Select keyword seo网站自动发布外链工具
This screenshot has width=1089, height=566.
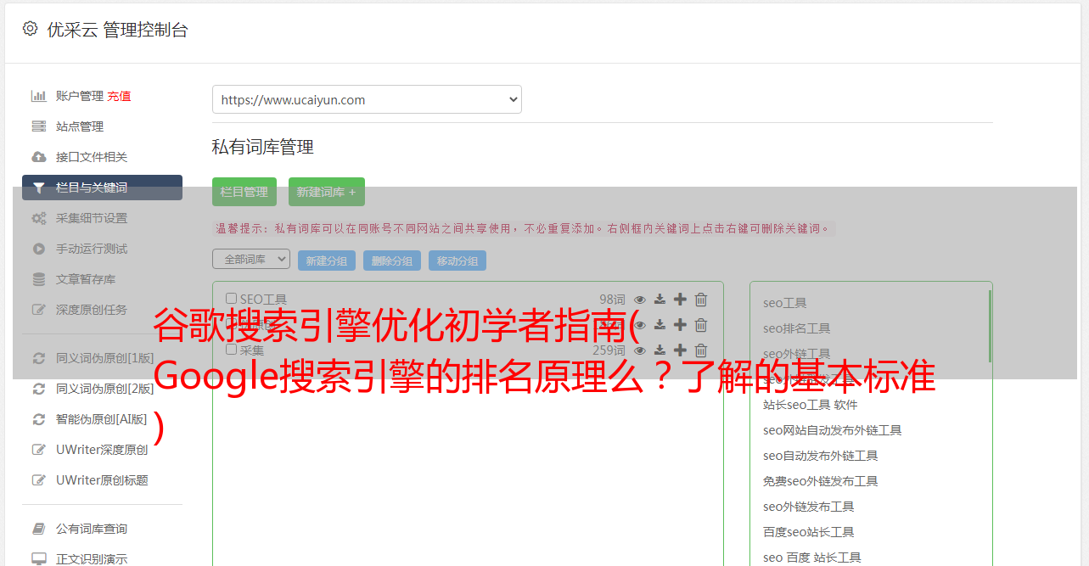833,430
